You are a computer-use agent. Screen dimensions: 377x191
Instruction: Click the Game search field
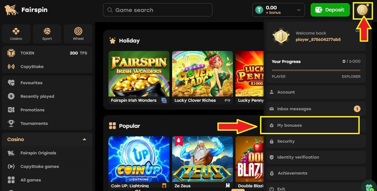pos(158,10)
